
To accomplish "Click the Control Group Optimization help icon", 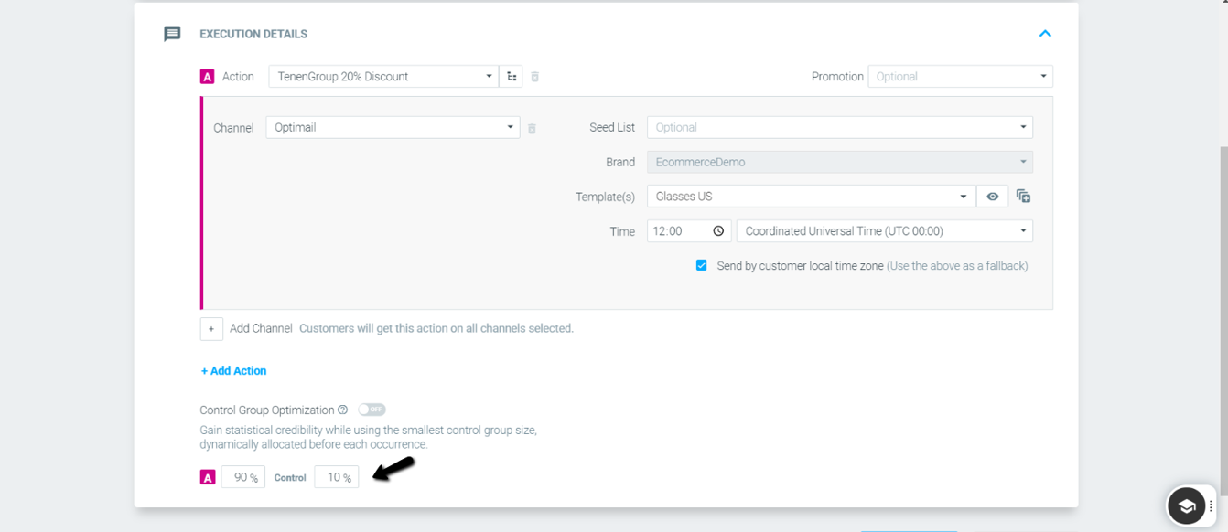I will [x=343, y=410].
